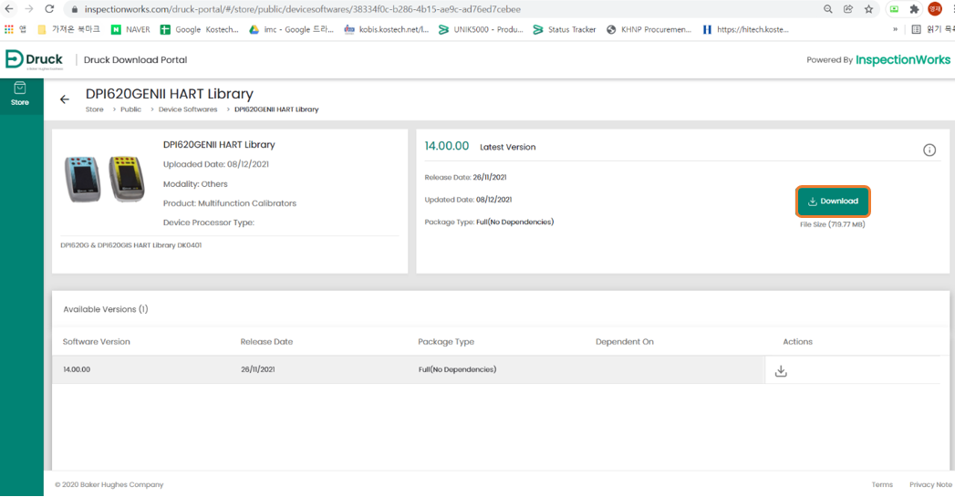Click the Release Date column header

point(266,342)
